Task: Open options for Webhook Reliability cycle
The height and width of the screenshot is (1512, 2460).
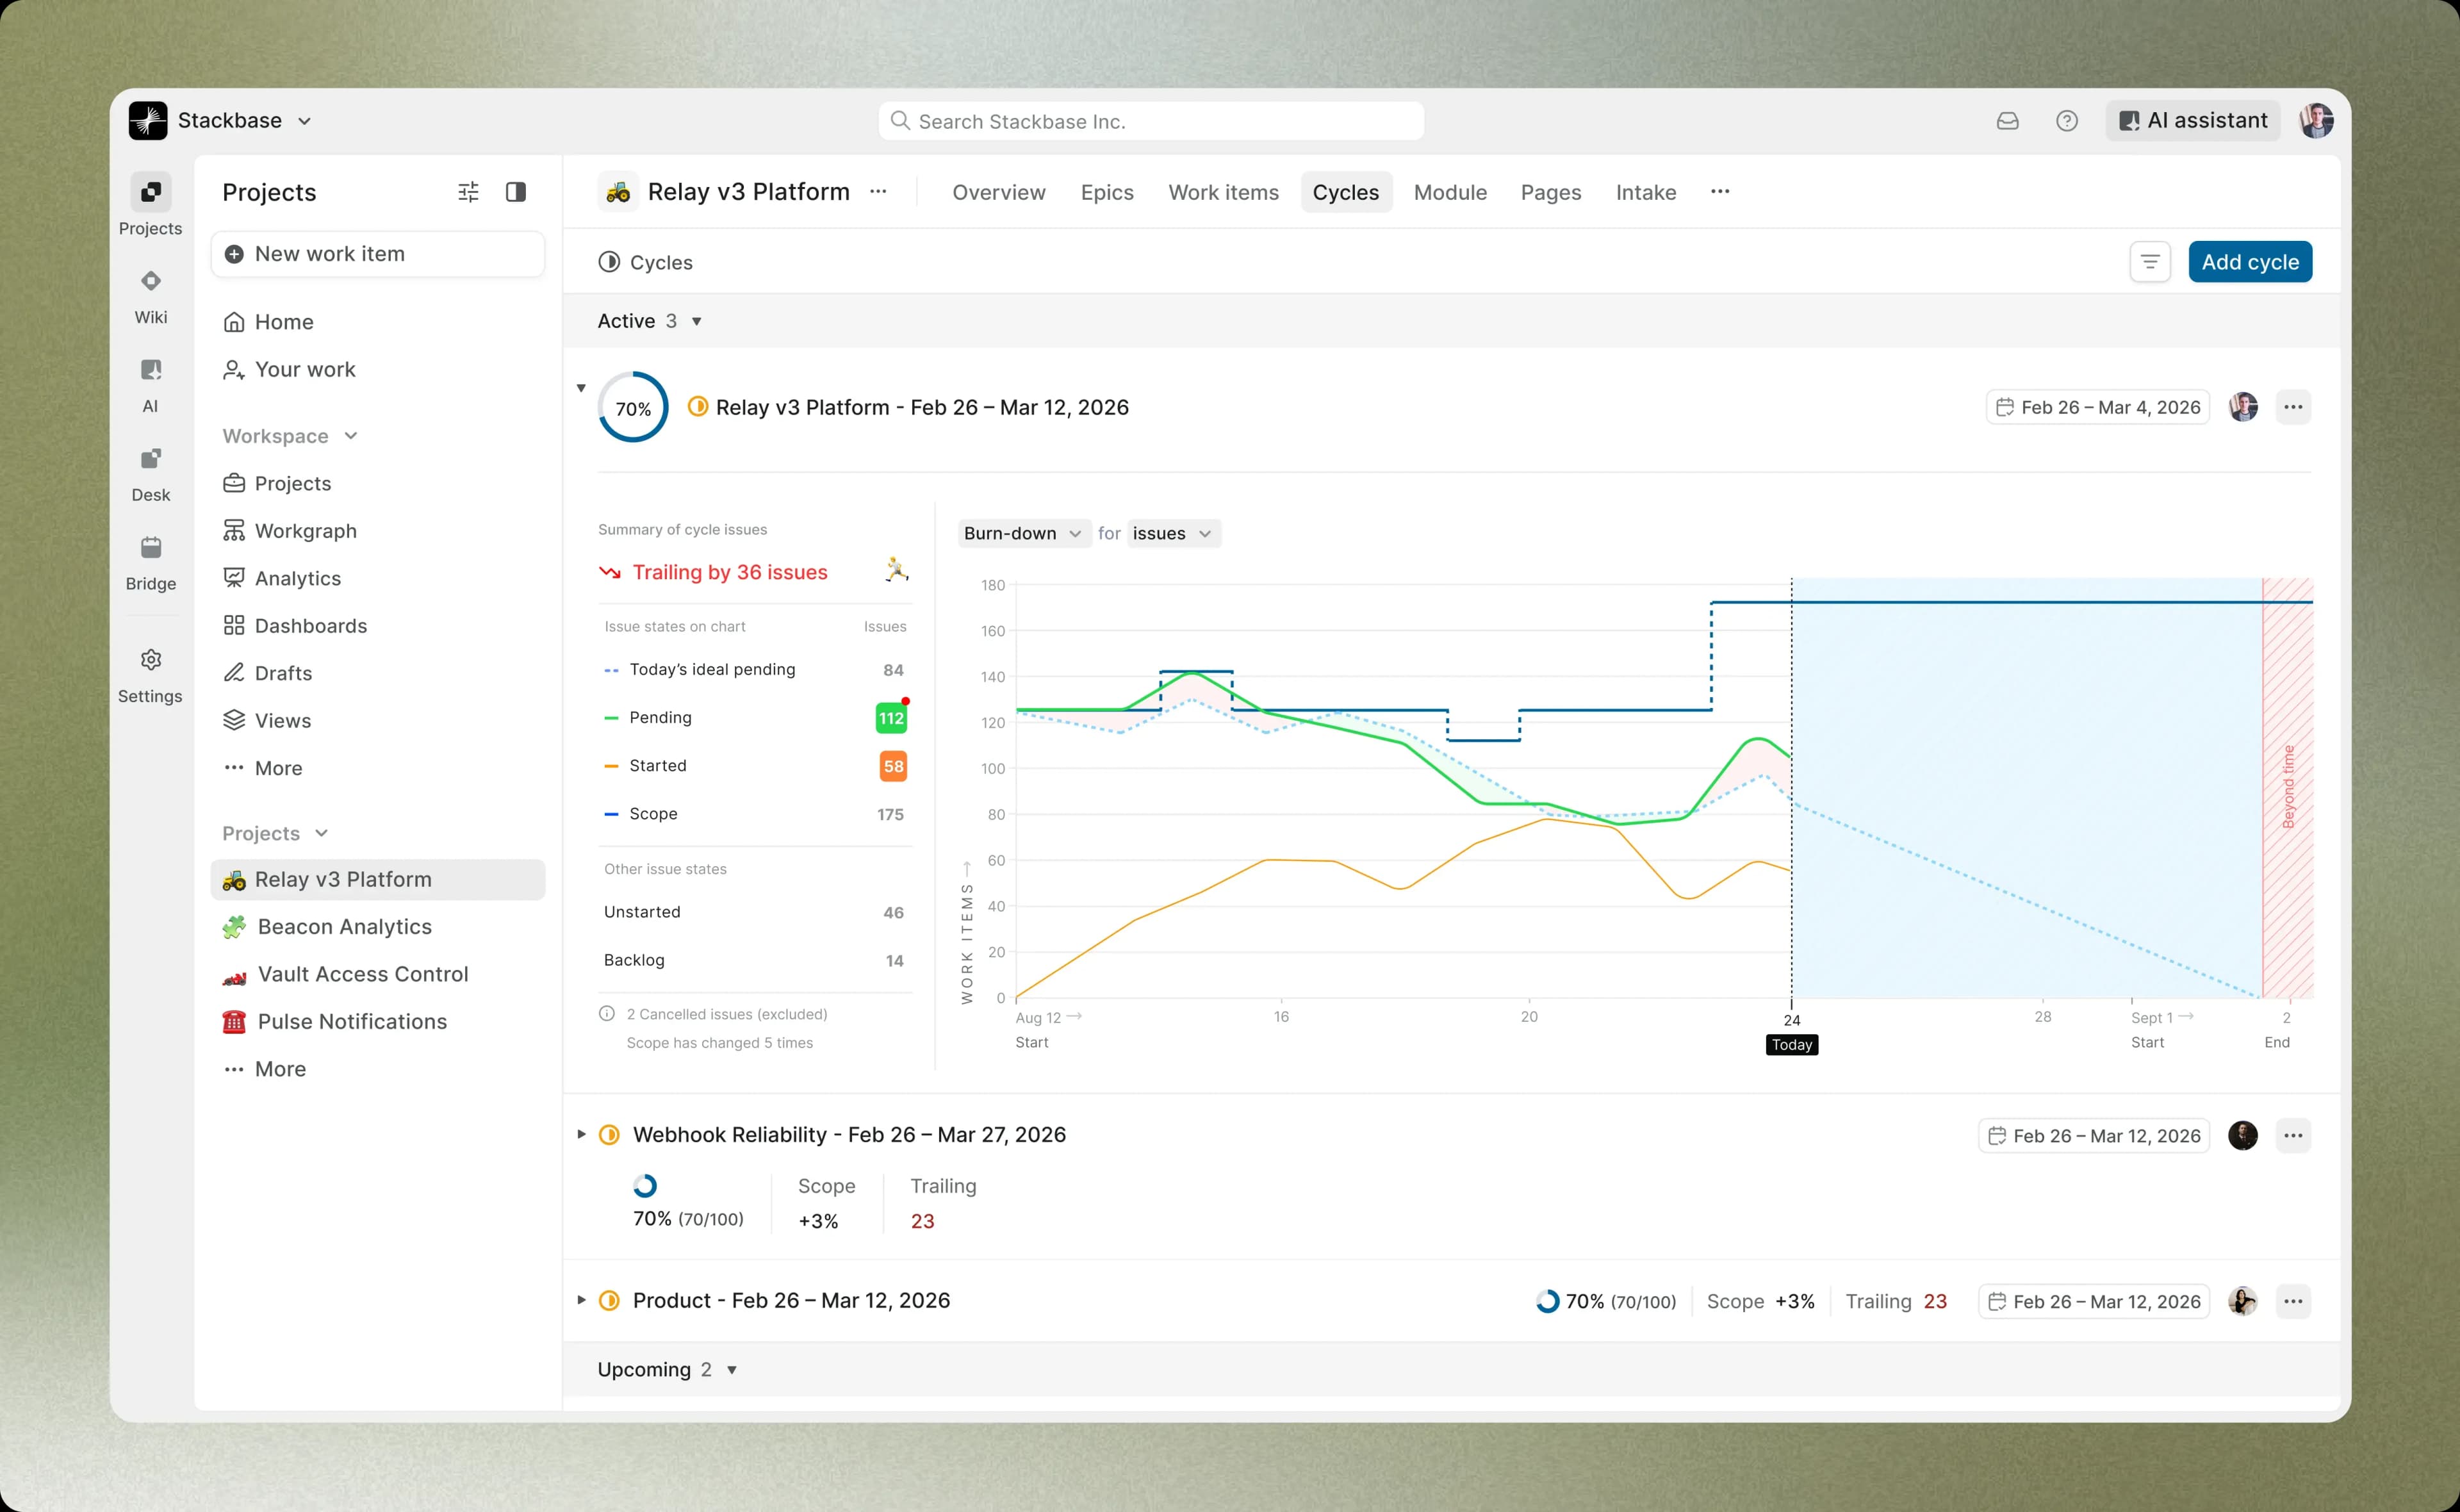Action: (x=2293, y=1136)
